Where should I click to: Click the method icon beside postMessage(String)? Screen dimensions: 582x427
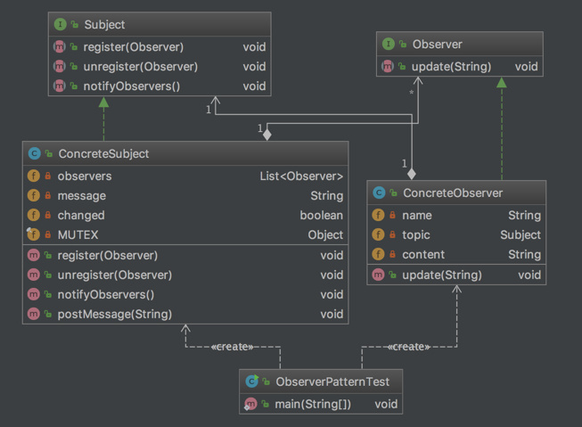tap(34, 314)
